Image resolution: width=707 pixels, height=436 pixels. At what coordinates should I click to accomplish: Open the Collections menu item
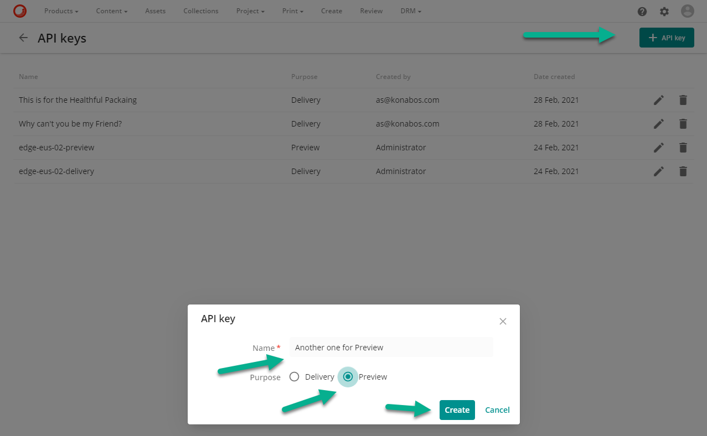[201, 11]
